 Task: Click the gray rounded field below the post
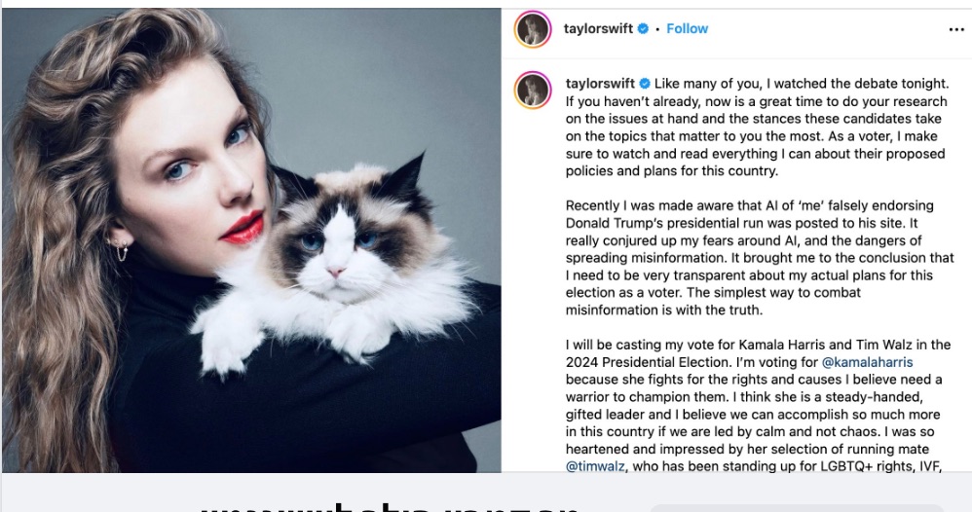click(x=797, y=508)
